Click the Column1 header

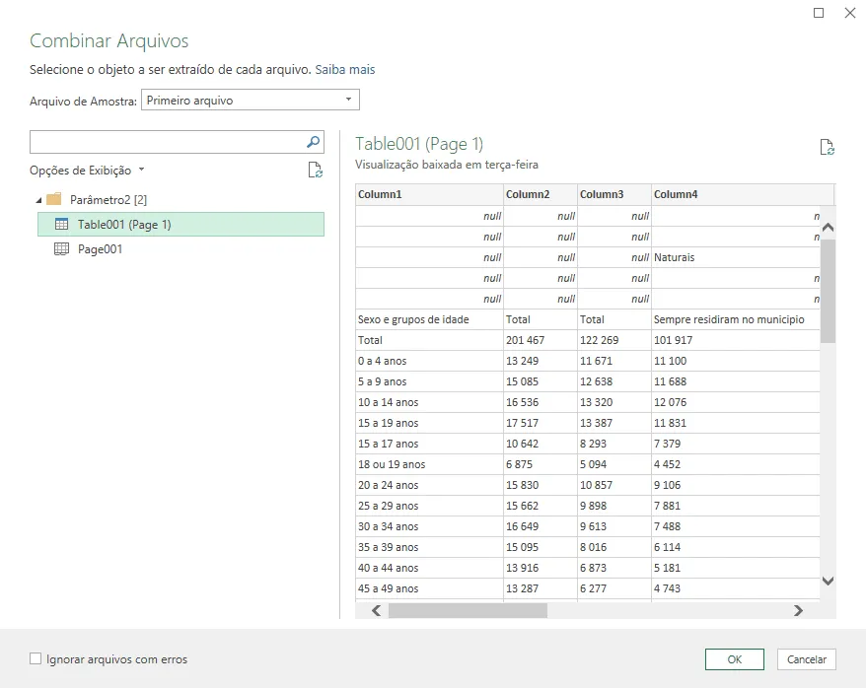[x=429, y=194]
